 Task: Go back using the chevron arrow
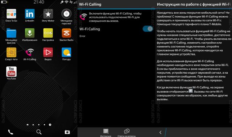[160, 132]
